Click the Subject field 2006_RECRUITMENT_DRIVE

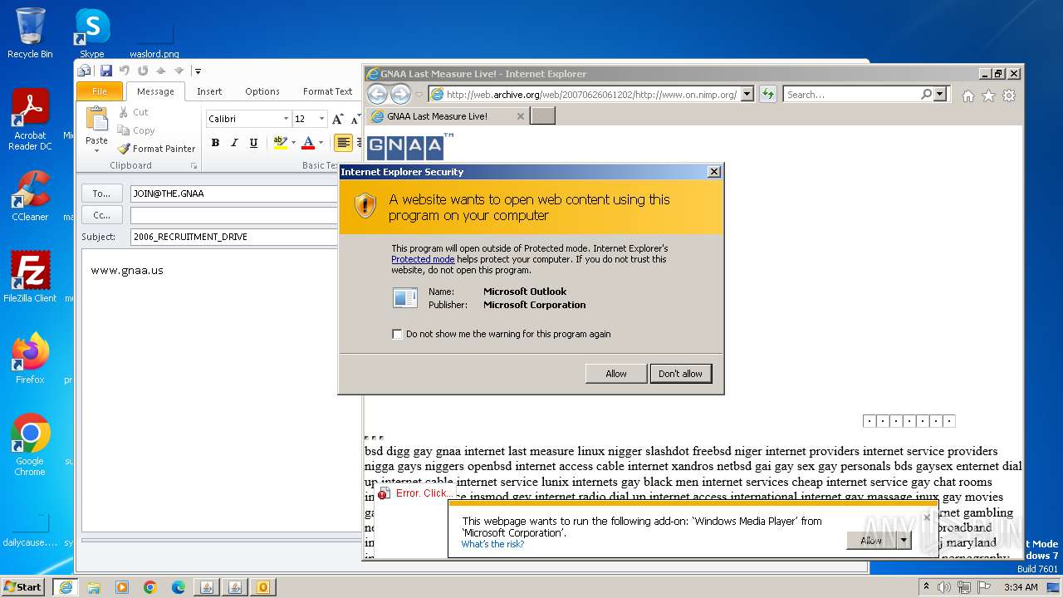point(234,237)
